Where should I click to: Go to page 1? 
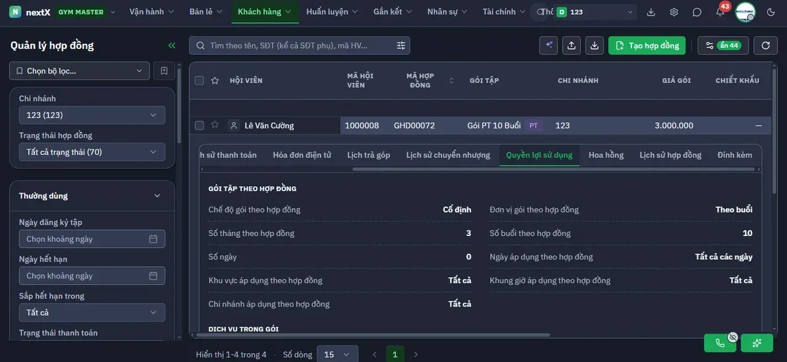pyautogui.click(x=395, y=355)
